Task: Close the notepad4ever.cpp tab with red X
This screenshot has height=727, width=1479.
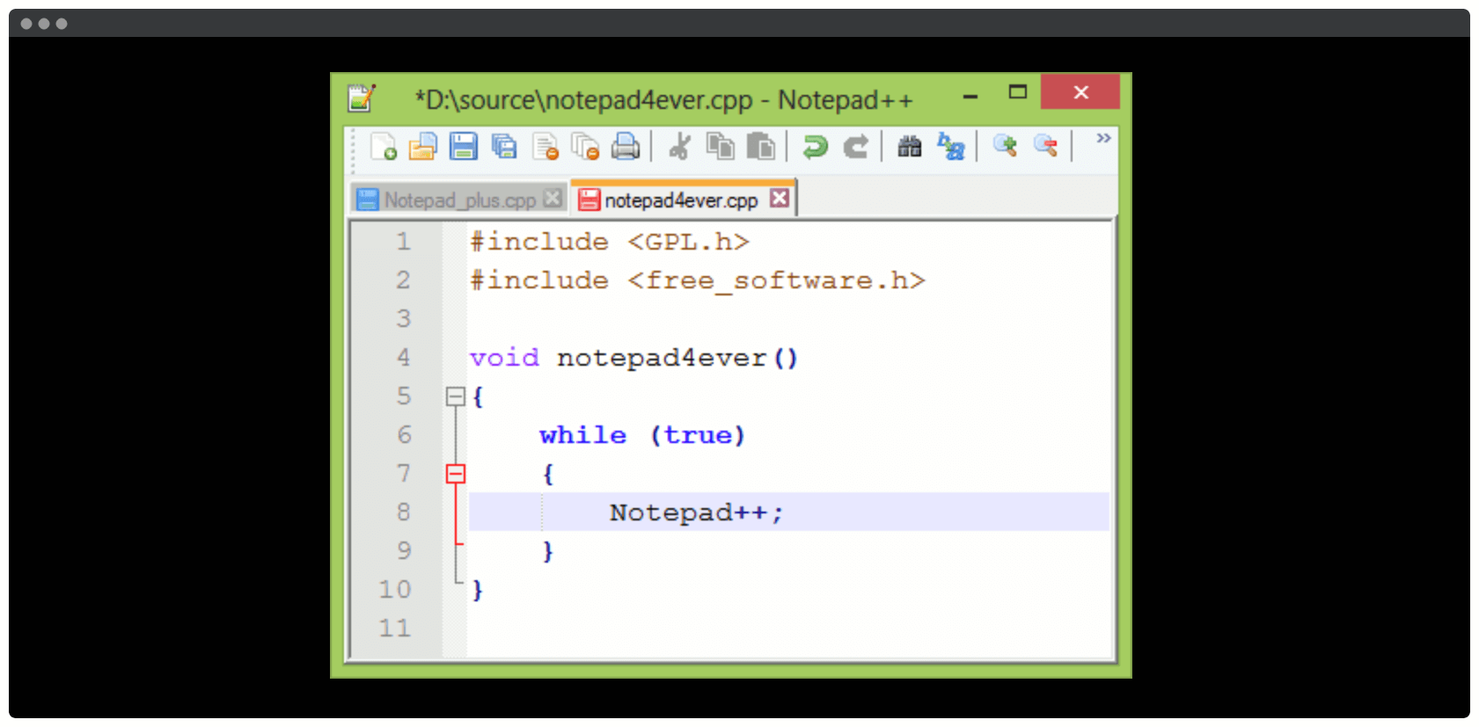Action: [780, 198]
